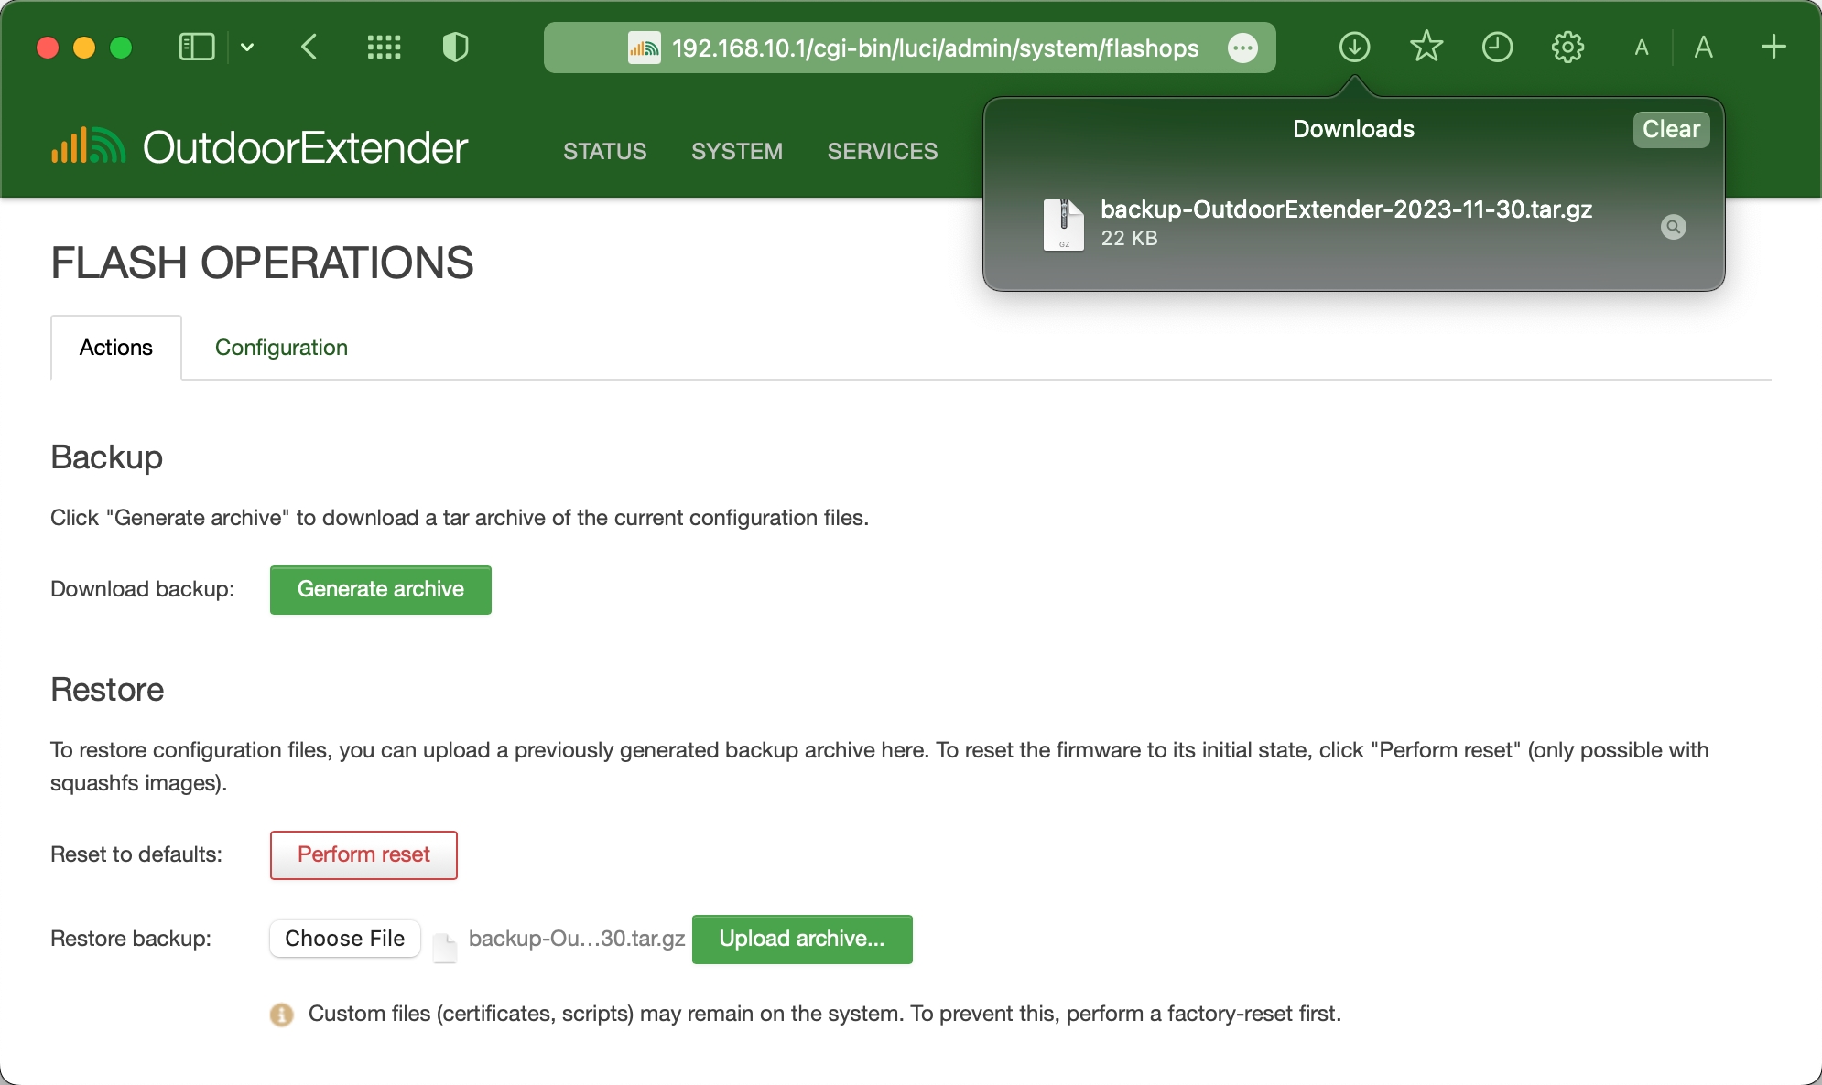Screen dimensions: 1822x1085
Task: Click the sidebar toggle icon
Action: click(196, 47)
